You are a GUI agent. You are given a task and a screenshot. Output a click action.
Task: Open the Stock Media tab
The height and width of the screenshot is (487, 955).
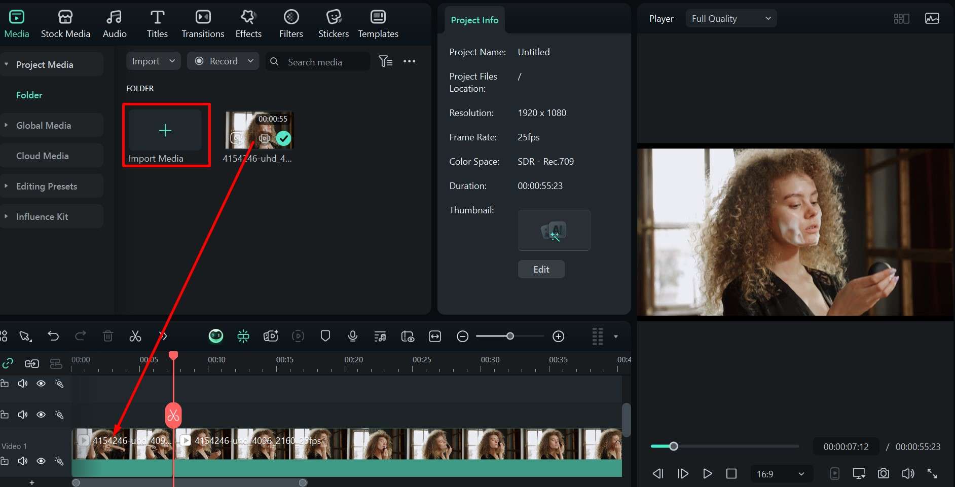65,24
